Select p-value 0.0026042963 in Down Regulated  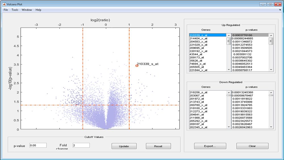point(250,127)
